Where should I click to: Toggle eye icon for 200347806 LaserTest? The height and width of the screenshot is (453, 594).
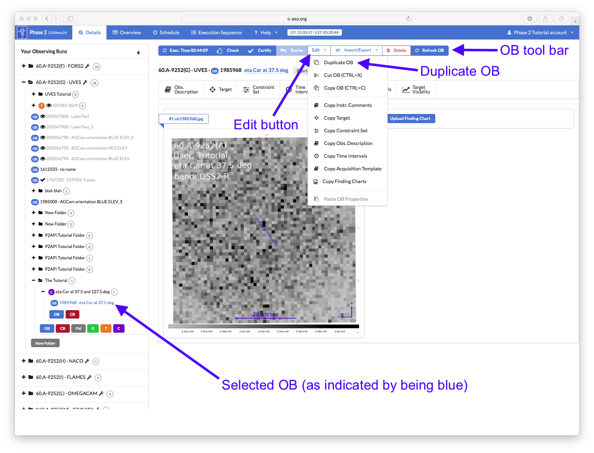point(43,116)
